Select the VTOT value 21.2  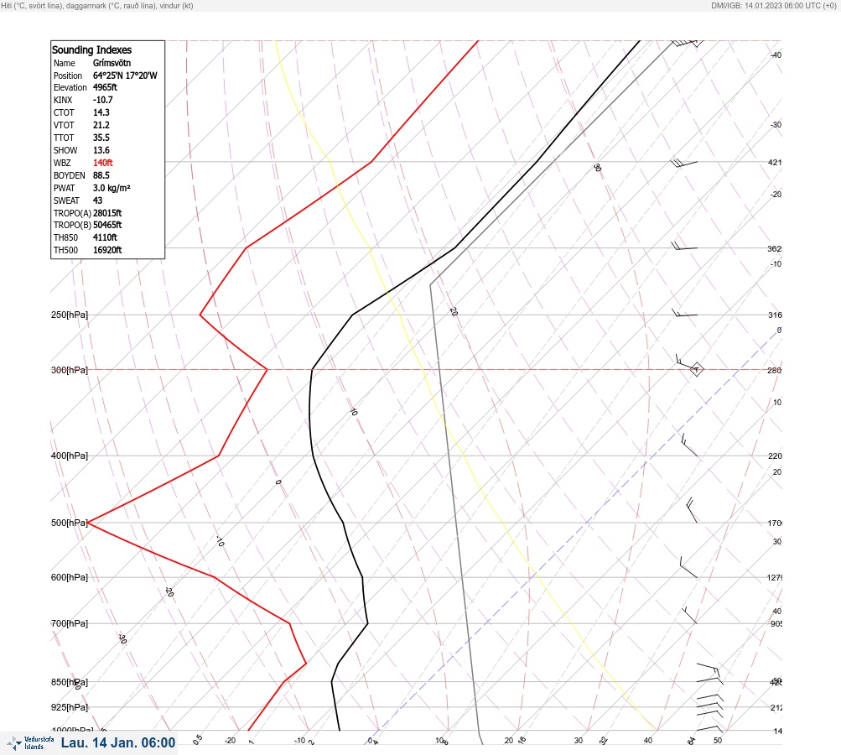pyautogui.click(x=101, y=125)
